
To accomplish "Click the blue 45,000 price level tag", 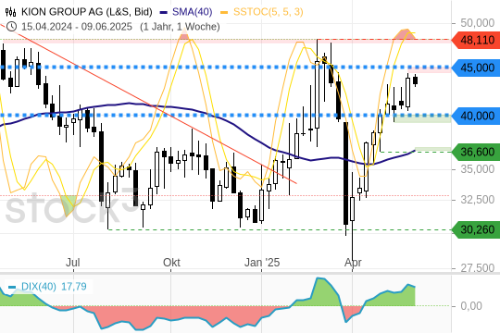I will pyautogui.click(x=477, y=68).
